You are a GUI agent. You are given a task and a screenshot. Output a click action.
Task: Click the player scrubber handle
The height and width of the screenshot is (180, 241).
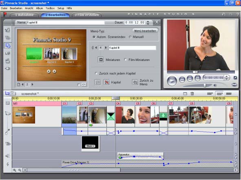pyautogui.click(x=195, y=72)
